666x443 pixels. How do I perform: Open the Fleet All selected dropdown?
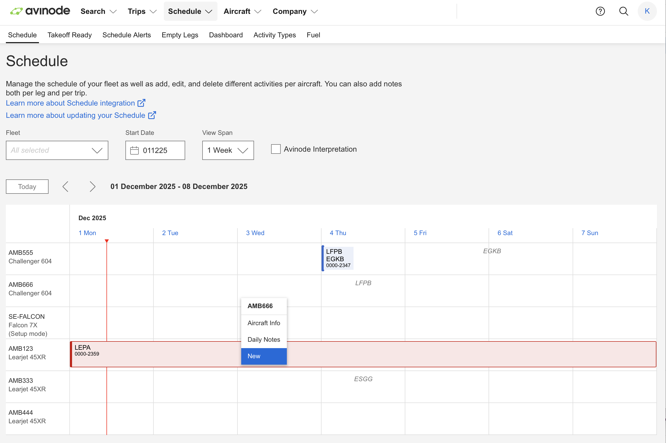click(x=57, y=150)
